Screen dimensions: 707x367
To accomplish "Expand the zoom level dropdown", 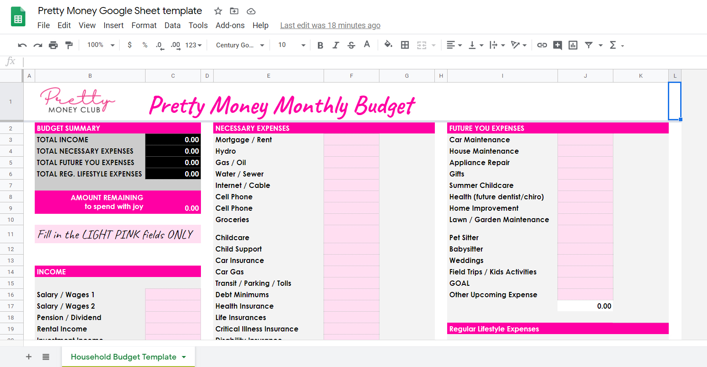I will pos(101,45).
